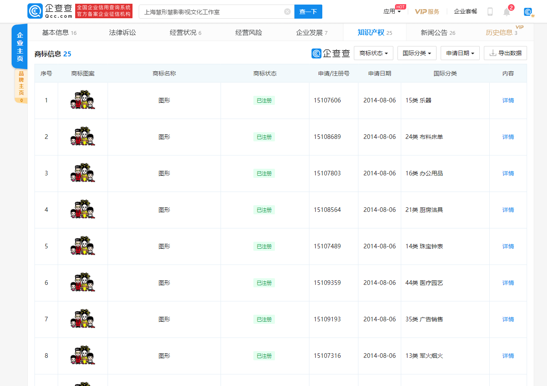Click the avatar icon at the top right corner
The height and width of the screenshot is (386, 547).
tap(528, 12)
